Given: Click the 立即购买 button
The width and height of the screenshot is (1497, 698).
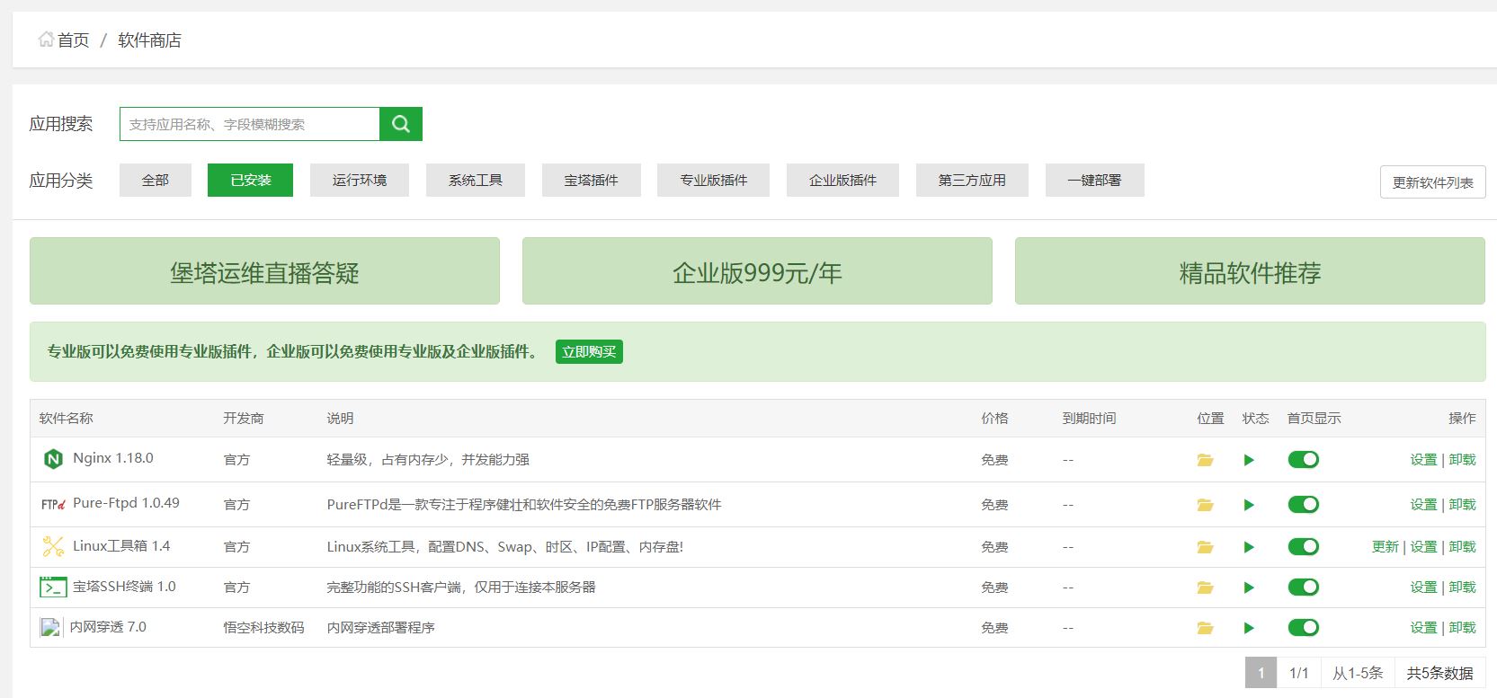Looking at the screenshot, I should pyautogui.click(x=589, y=352).
